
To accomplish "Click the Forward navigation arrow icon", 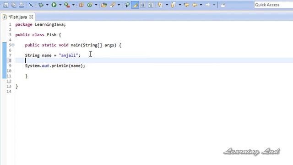I will (x=207, y=5).
